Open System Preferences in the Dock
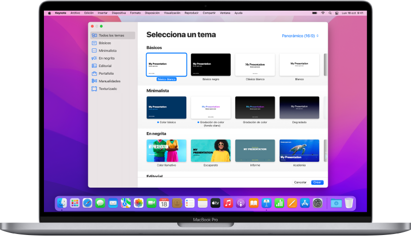This screenshot has height=236, width=411. (x=318, y=203)
